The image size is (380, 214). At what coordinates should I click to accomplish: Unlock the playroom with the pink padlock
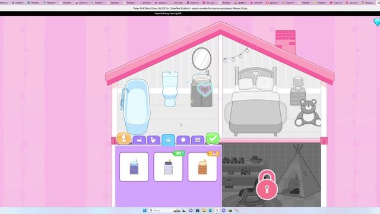tap(267, 185)
